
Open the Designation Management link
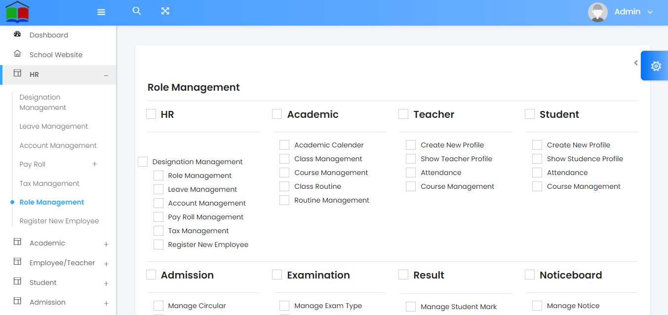click(x=42, y=103)
